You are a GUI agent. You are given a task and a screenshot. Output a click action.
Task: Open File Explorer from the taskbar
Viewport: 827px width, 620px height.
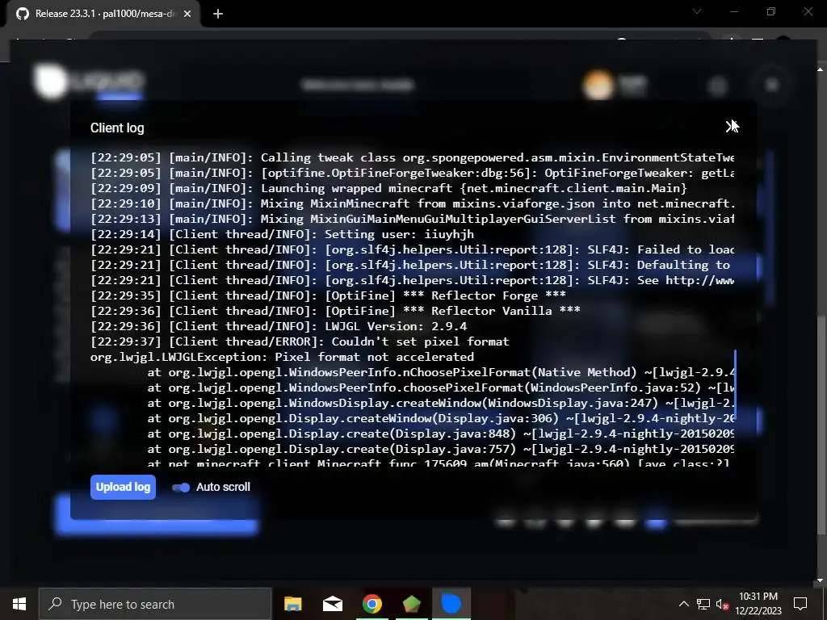[x=292, y=604]
